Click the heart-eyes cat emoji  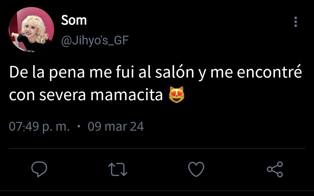pyautogui.click(x=176, y=95)
